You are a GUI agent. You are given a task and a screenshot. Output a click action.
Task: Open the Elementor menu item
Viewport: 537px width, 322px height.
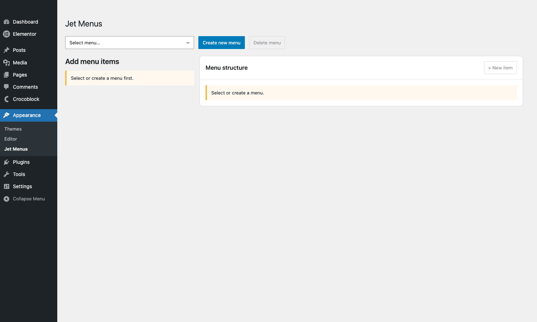coord(29,34)
